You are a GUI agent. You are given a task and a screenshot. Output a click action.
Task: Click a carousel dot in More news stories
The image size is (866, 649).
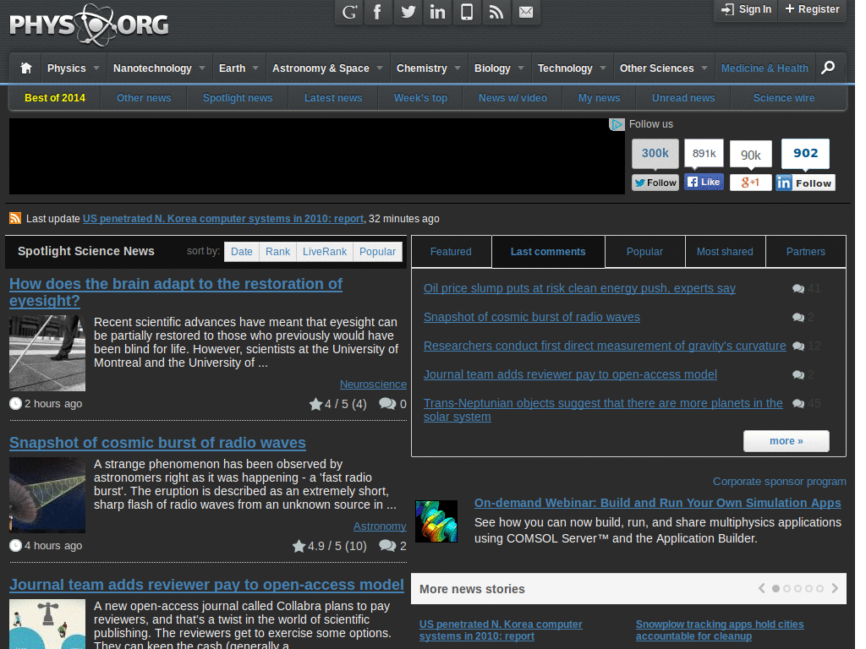tap(787, 588)
